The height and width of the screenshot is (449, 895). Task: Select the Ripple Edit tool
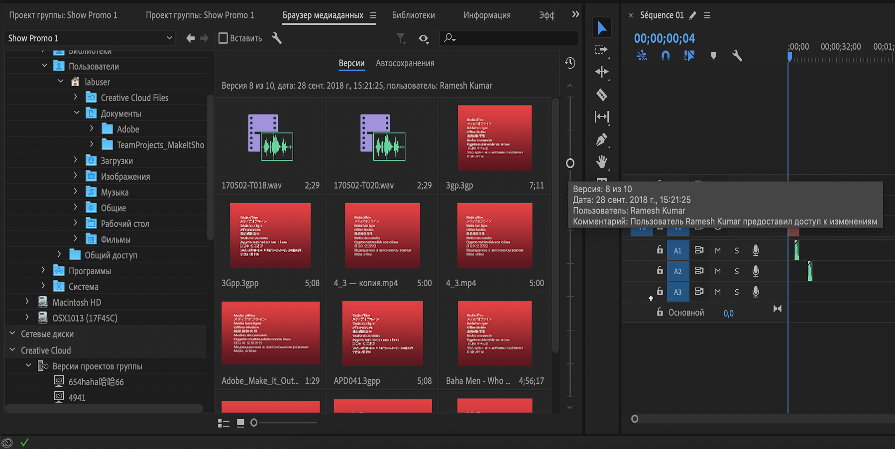coord(602,72)
